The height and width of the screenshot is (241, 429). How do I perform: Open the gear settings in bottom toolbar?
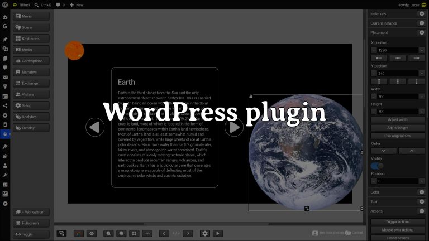click(x=205, y=233)
